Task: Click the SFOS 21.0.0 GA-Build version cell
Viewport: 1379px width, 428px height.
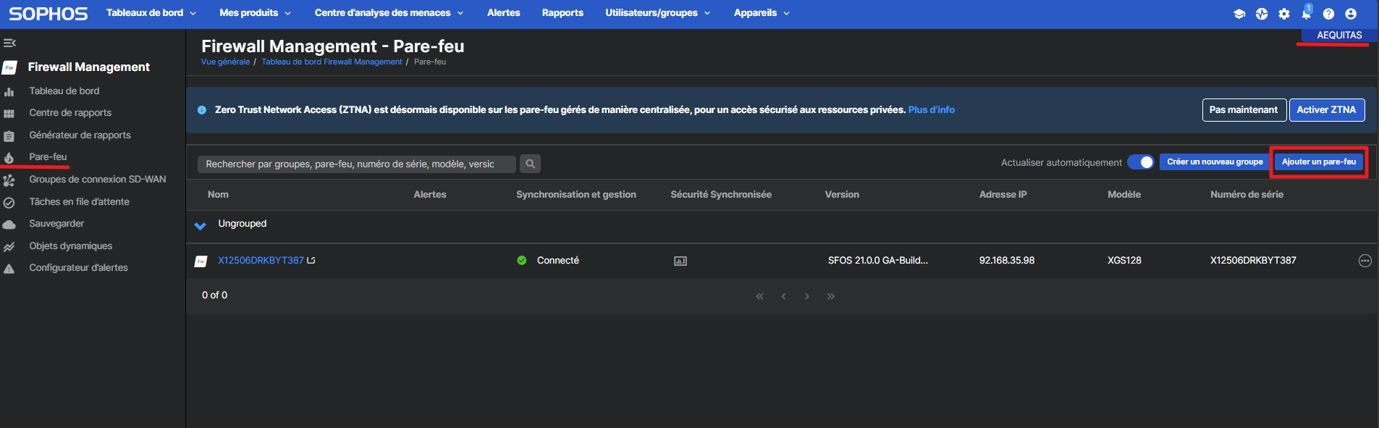Action: tap(878, 261)
